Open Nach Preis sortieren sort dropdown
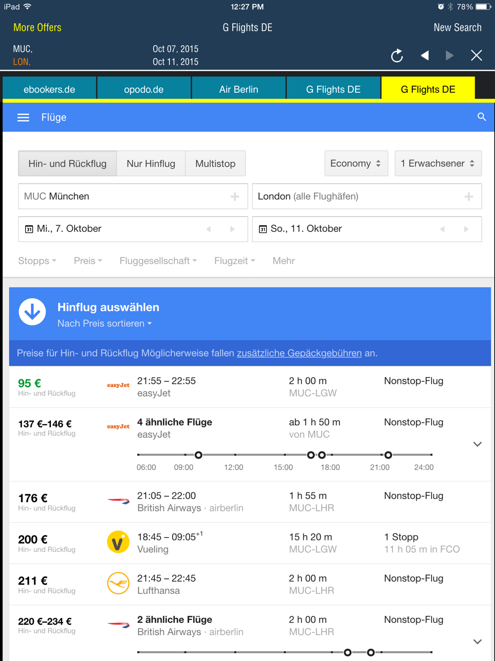Viewport: 495px width, 661px height. click(x=104, y=323)
